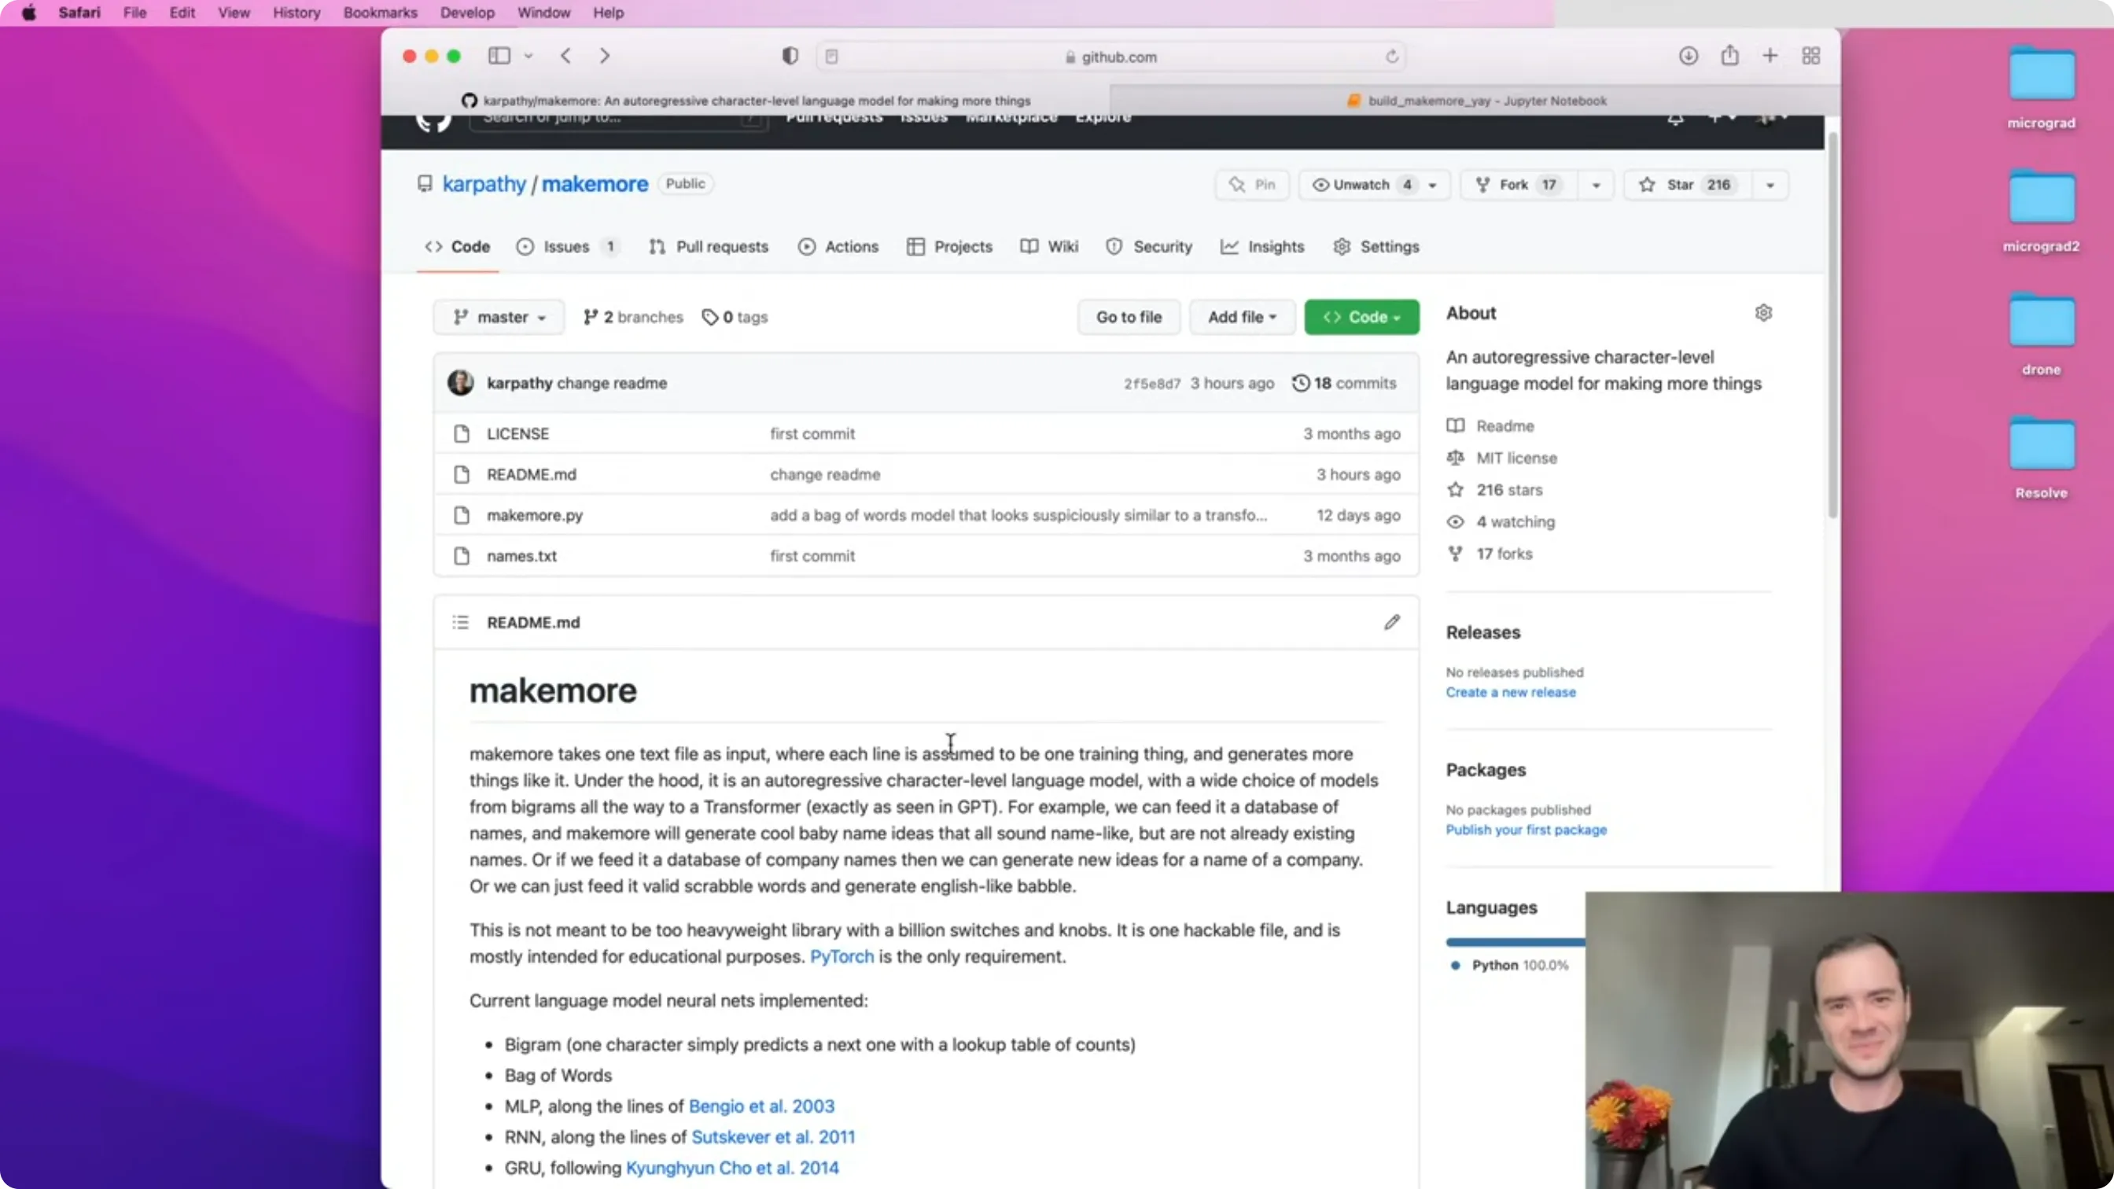The height and width of the screenshot is (1189, 2114).
Task: Click Go to file button
Action: (x=1129, y=317)
